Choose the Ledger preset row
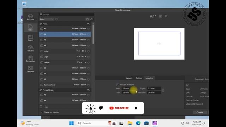The width and height of the screenshot is (226, 127). point(65,62)
